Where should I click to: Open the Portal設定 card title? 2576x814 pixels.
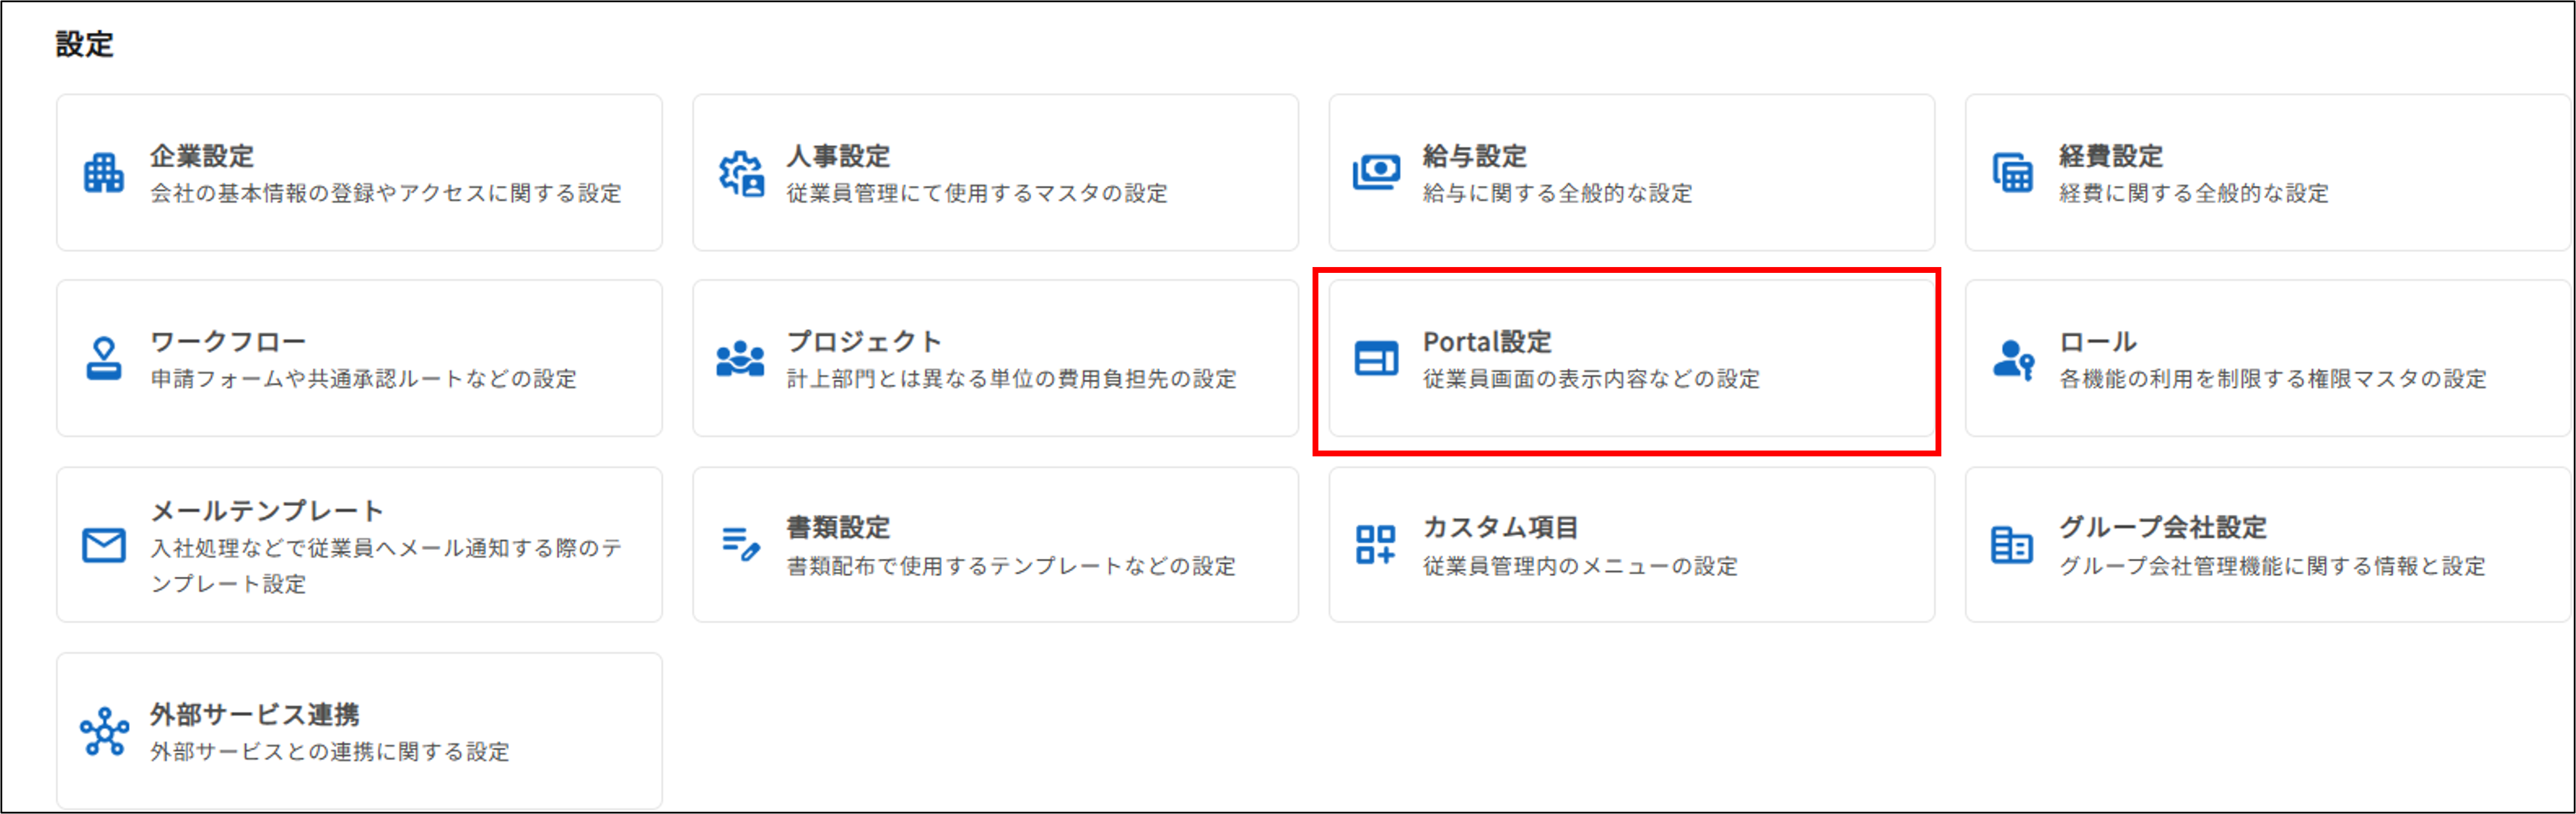point(1487,342)
